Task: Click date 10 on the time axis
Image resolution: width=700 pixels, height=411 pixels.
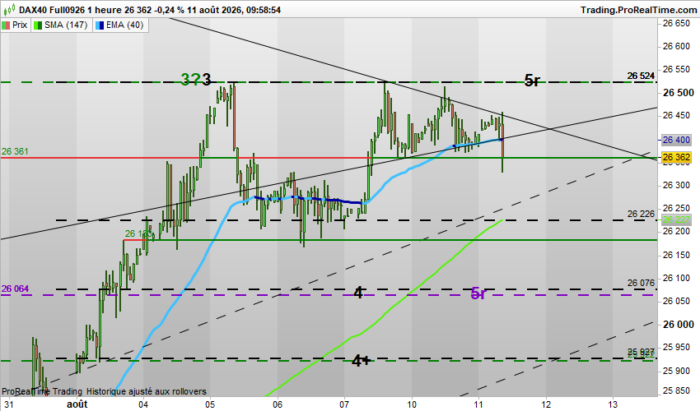Action: (x=412, y=404)
